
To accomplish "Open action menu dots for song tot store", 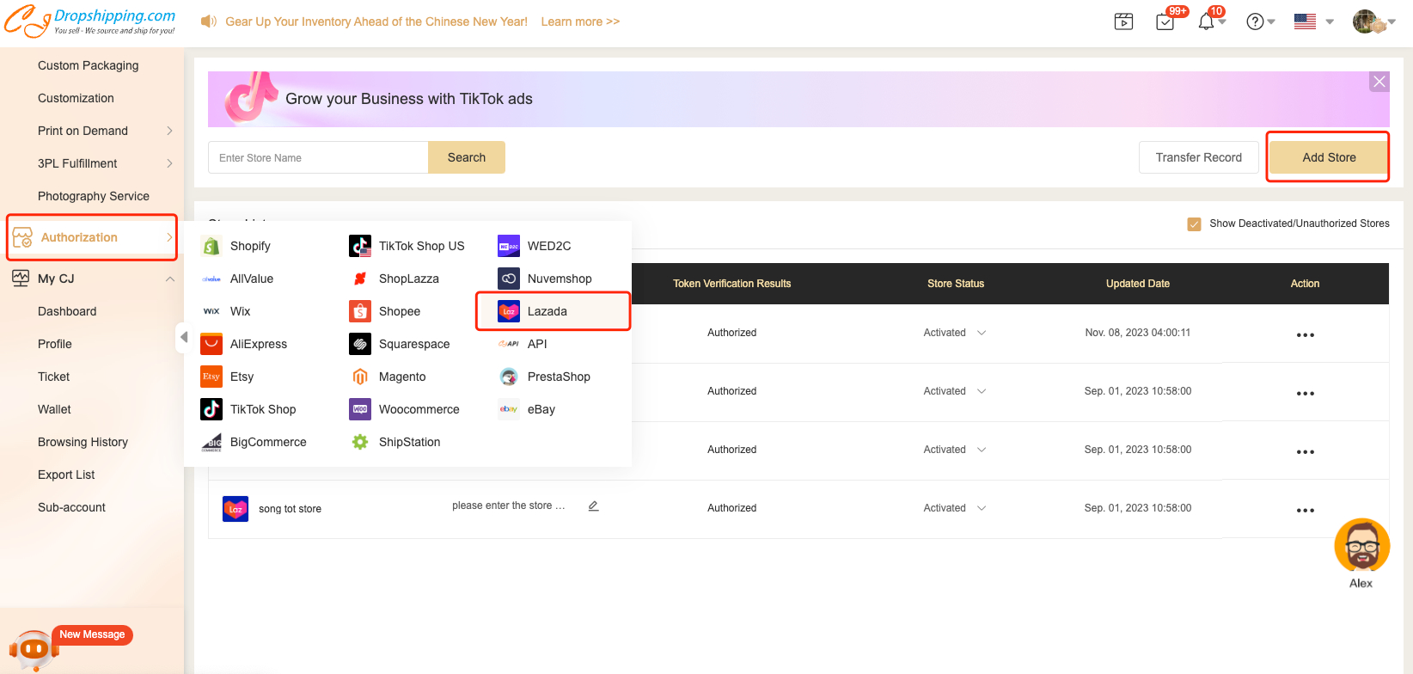I will [x=1305, y=510].
